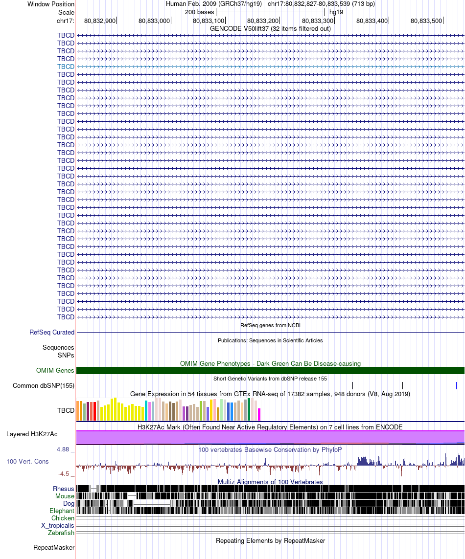The height and width of the screenshot is (559, 465).
Task: Open the RepeatMasker track label
Action: [54, 548]
